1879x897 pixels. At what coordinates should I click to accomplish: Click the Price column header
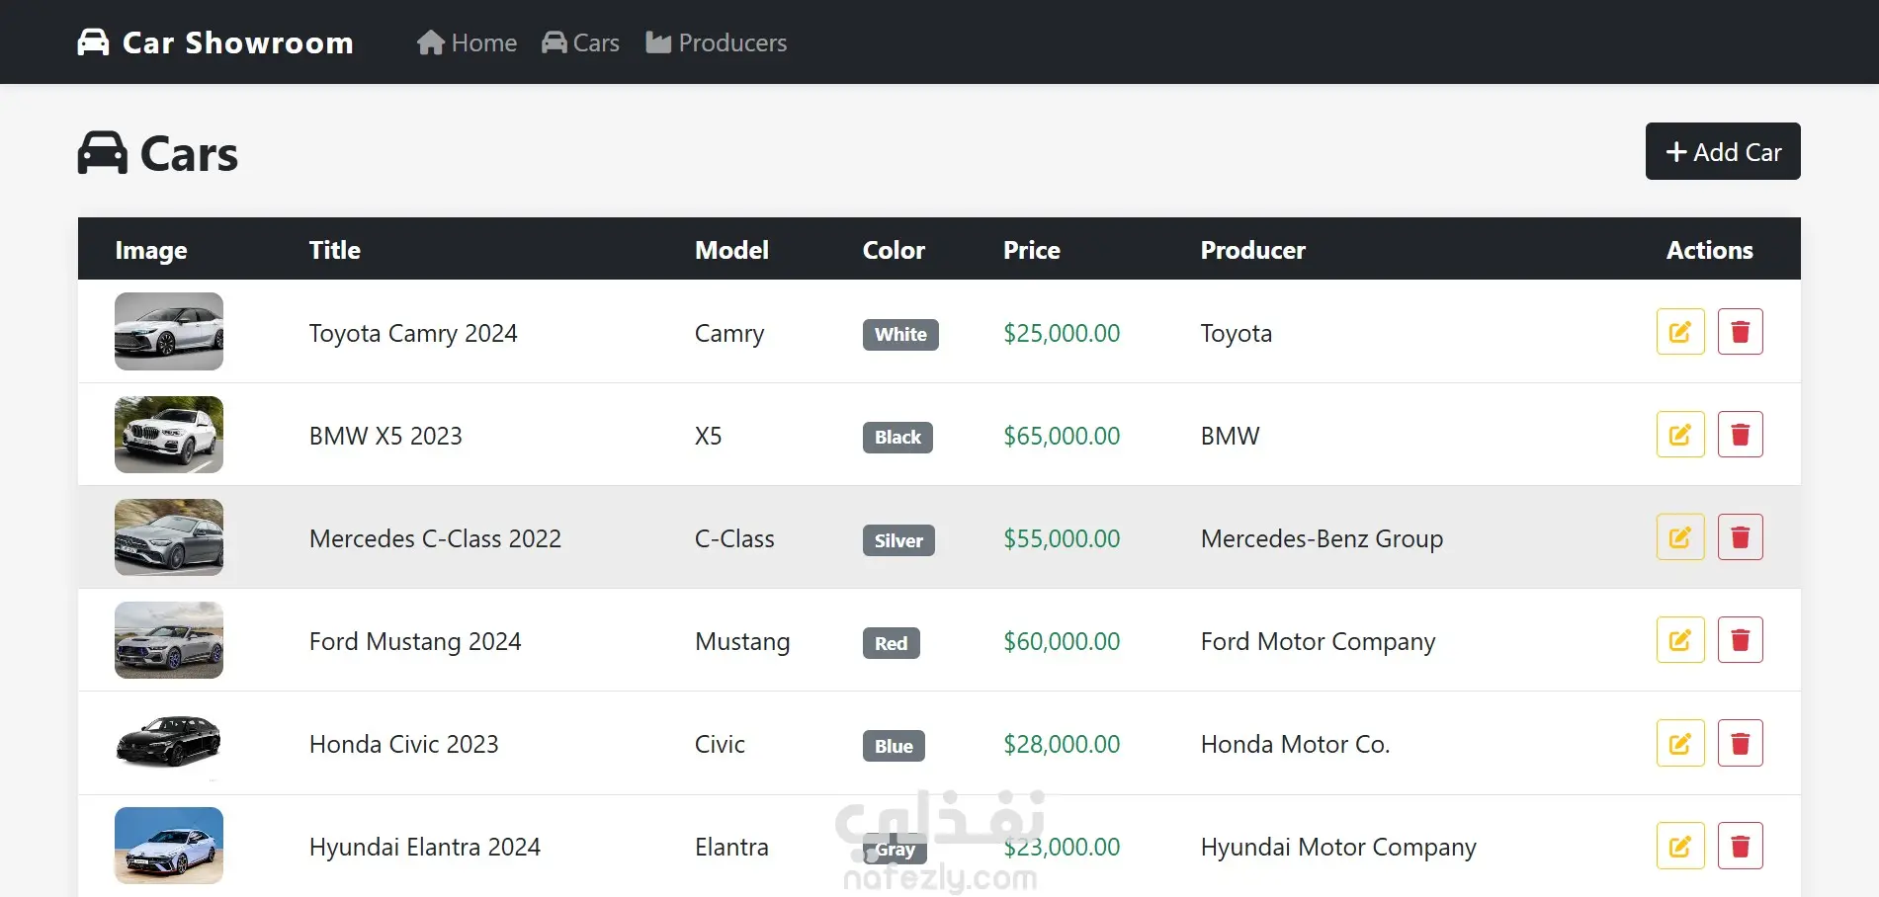1032,250
